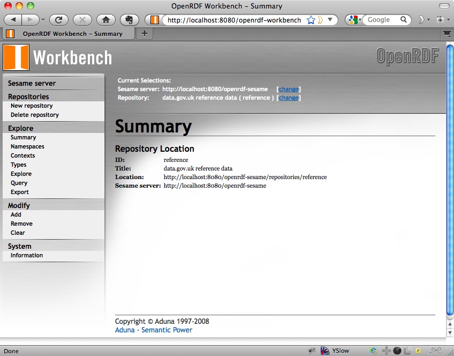454x356 pixels.
Task: Click the System section header
Action: point(19,246)
